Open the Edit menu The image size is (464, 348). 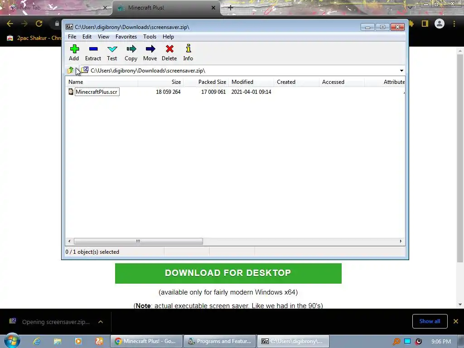pos(87,37)
